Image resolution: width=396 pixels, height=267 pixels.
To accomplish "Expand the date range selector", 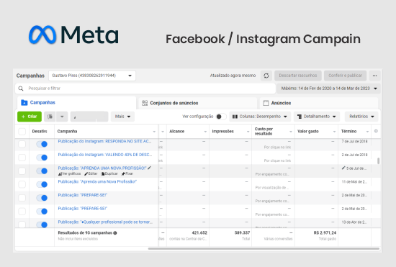I will (x=329, y=89).
